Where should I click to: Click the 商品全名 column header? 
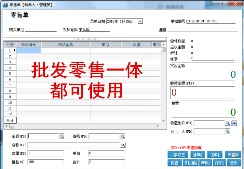point(65,45)
